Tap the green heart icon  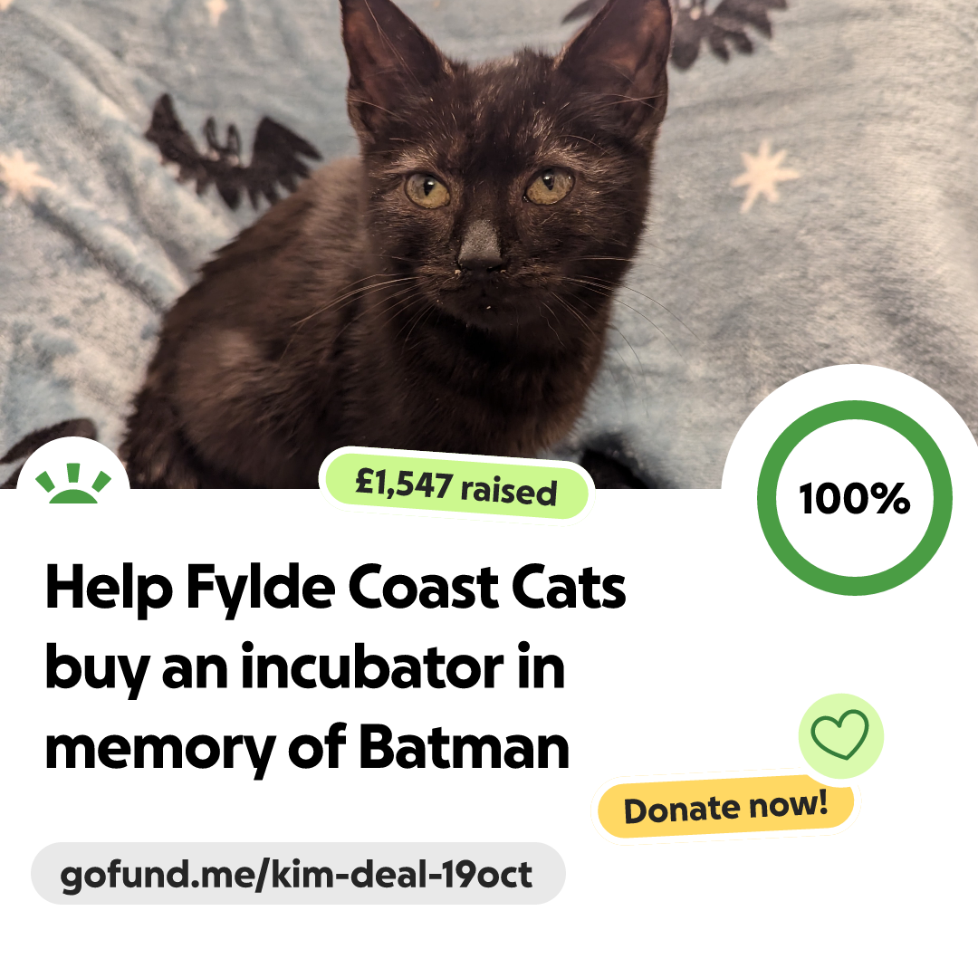click(840, 734)
